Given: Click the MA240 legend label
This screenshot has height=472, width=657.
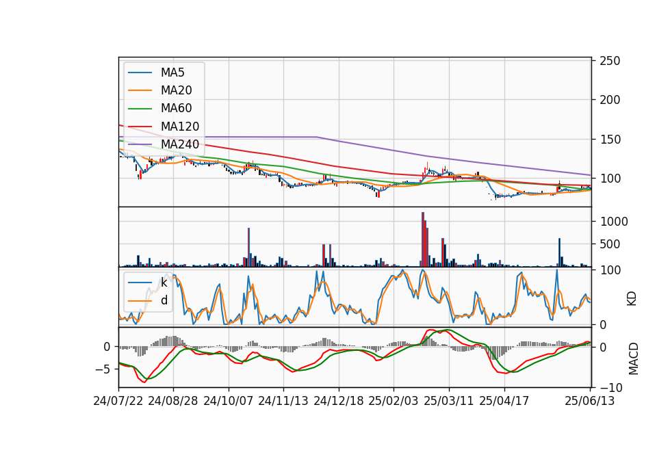Looking at the screenshot, I should tap(180, 144).
